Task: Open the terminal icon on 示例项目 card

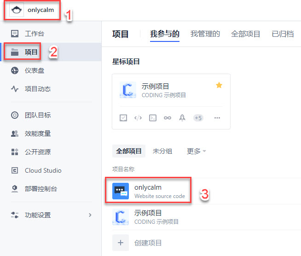Action: pyautogui.click(x=153, y=118)
